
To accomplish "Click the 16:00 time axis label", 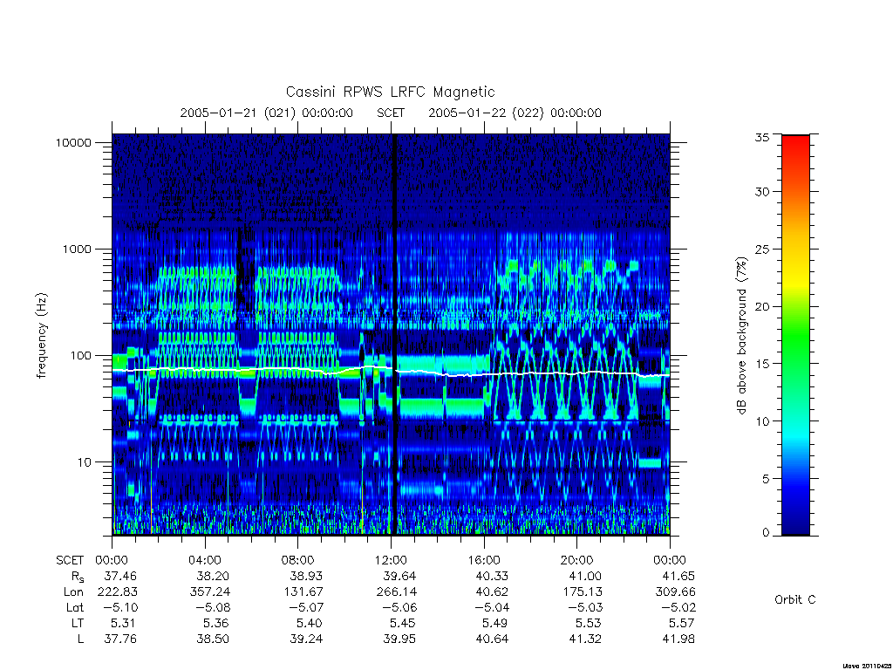I will pos(483,560).
